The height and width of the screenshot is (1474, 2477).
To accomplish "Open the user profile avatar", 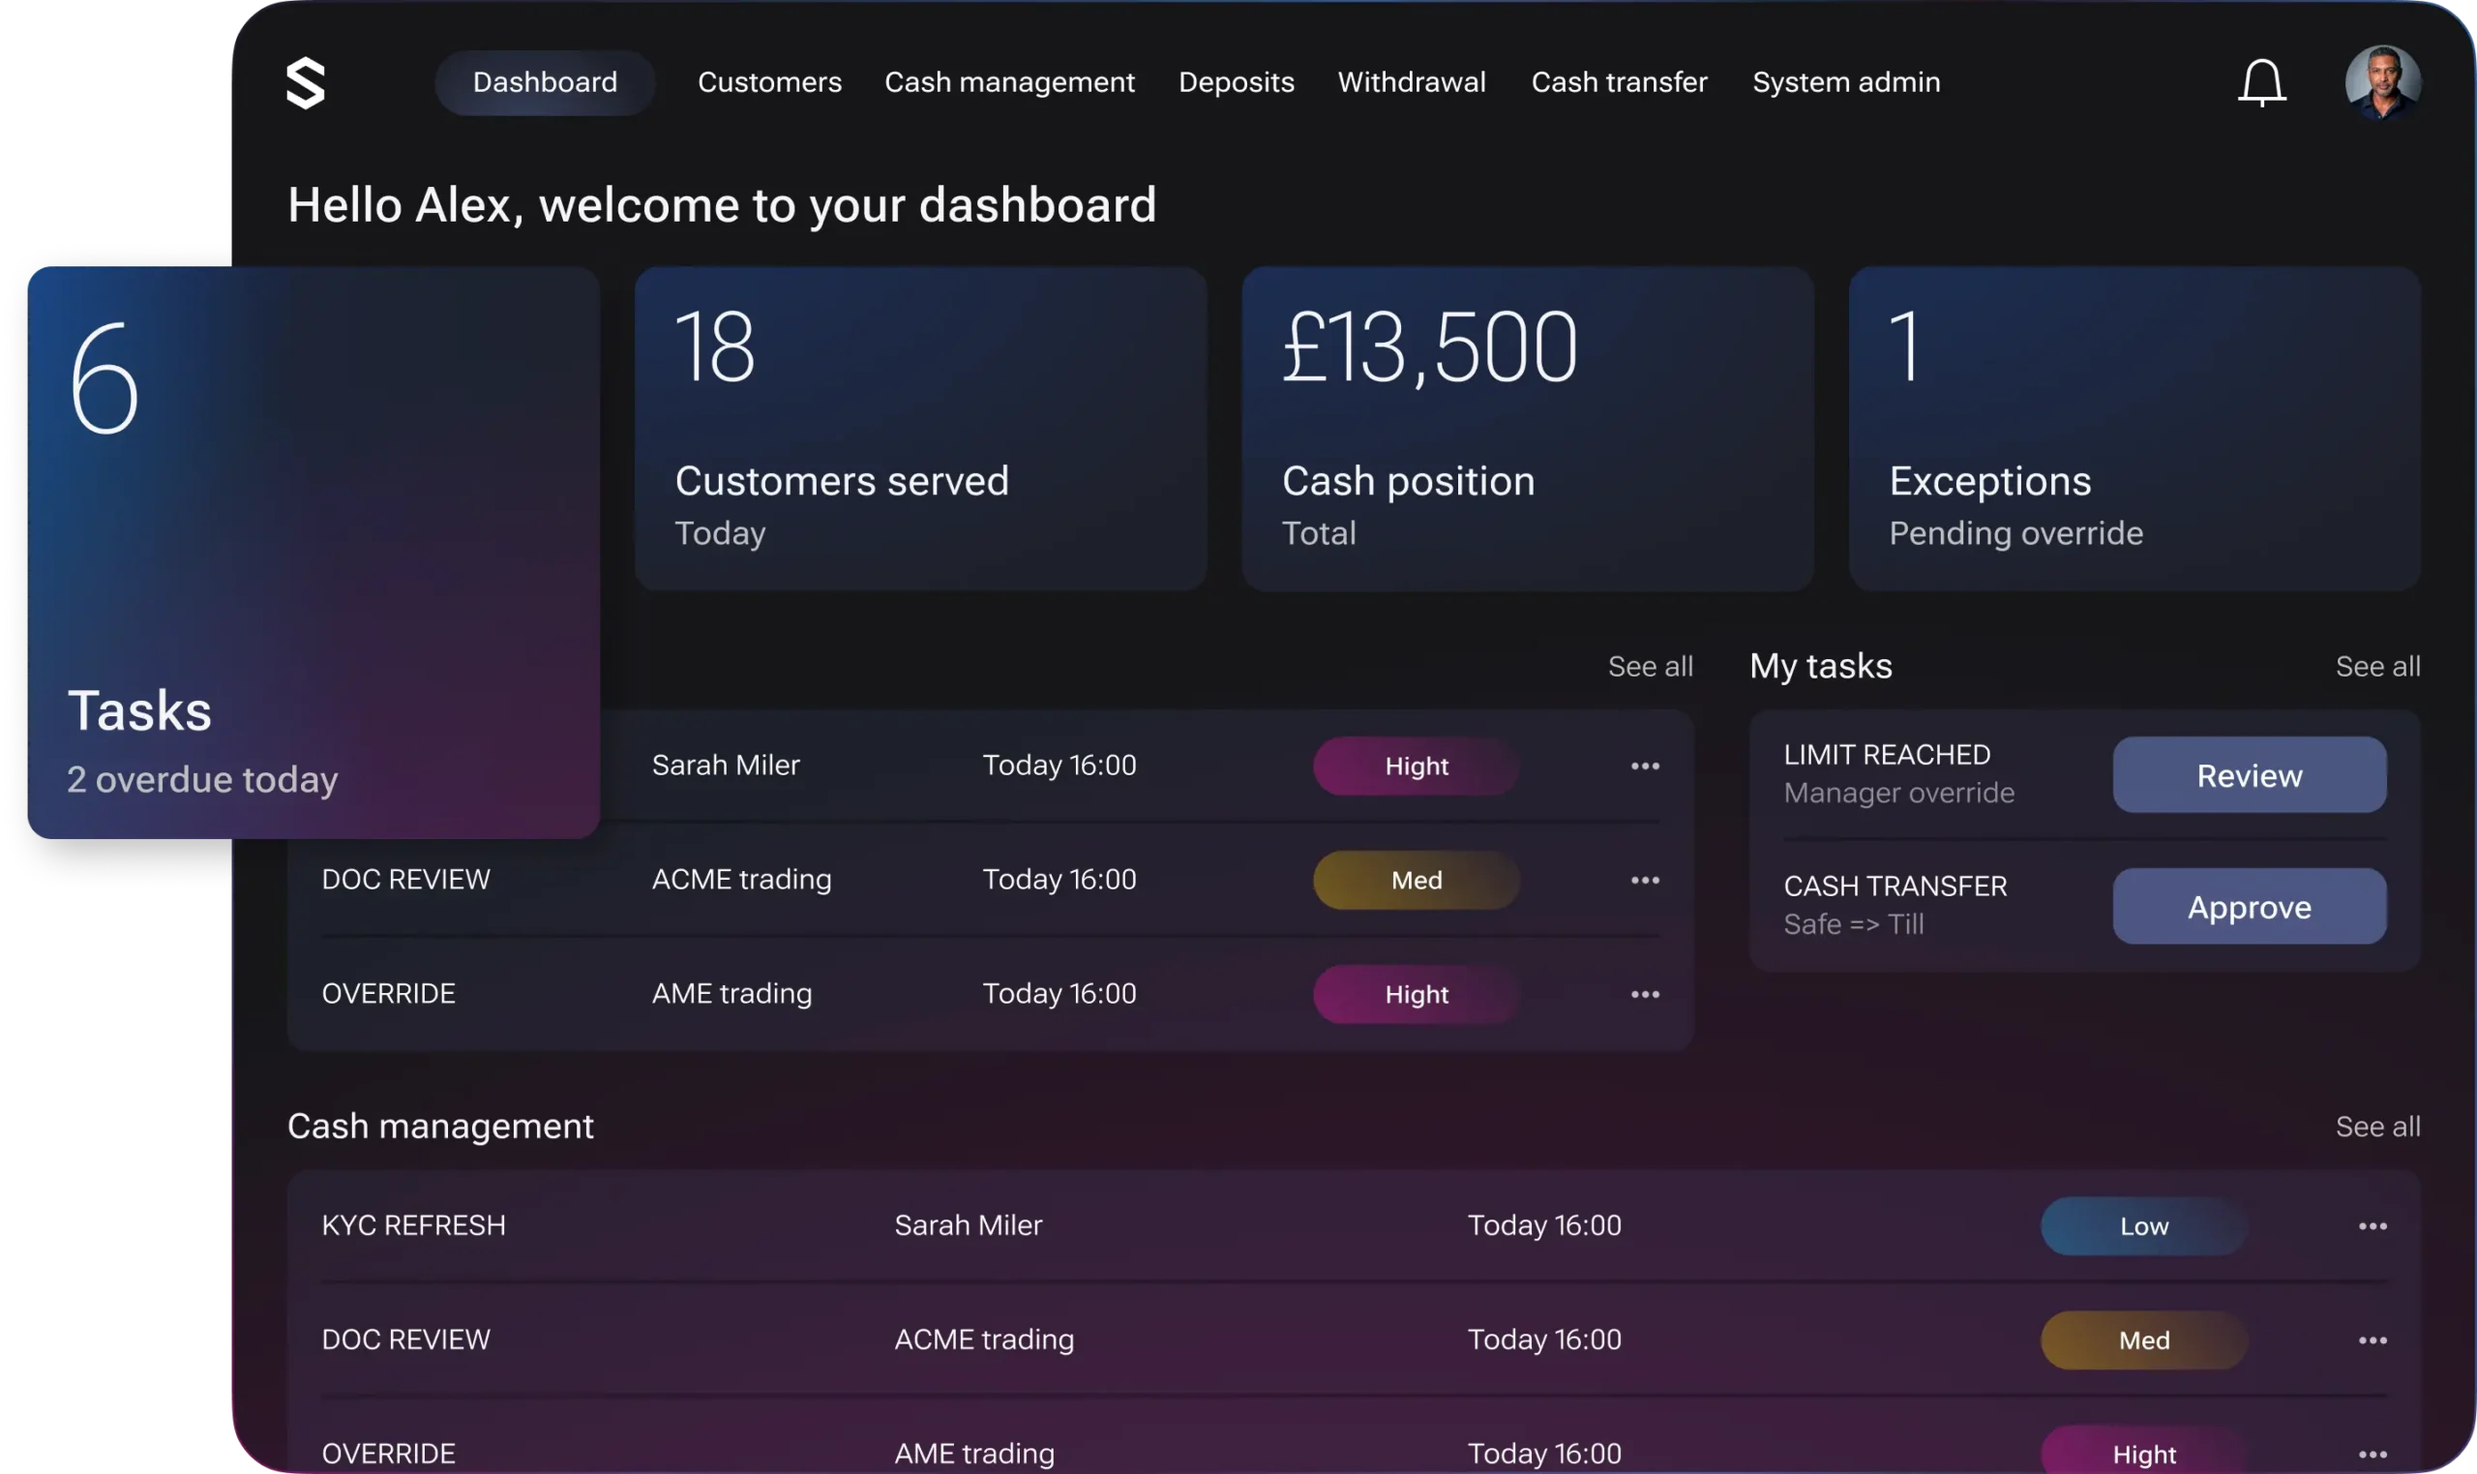I will point(2381,82).
